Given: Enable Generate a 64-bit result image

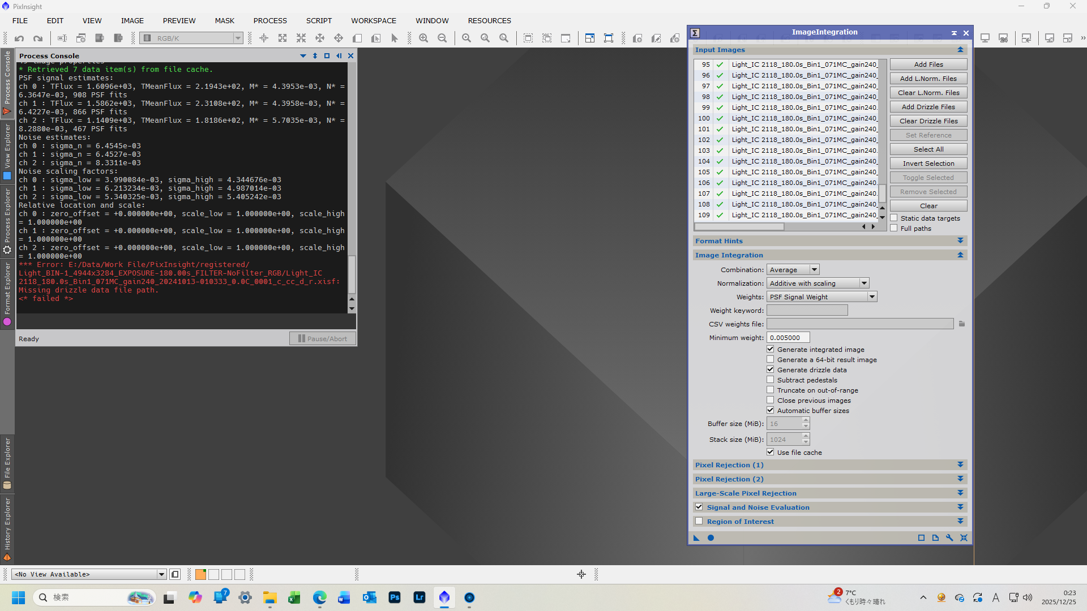Looking at the screenshot, I should (771, 360).
